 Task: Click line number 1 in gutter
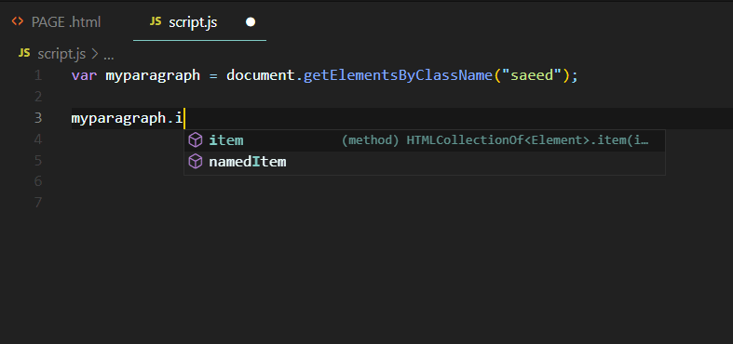[x=37, y=75]
